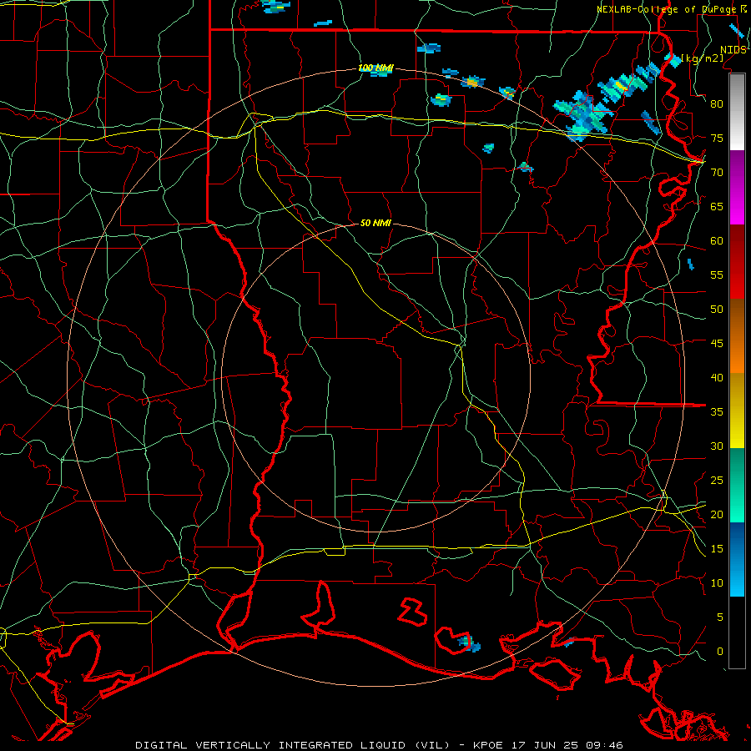Viewport: 751px width, 751px height.
Task: Click the [kg/m2] units label
Action: coord(702,58)
